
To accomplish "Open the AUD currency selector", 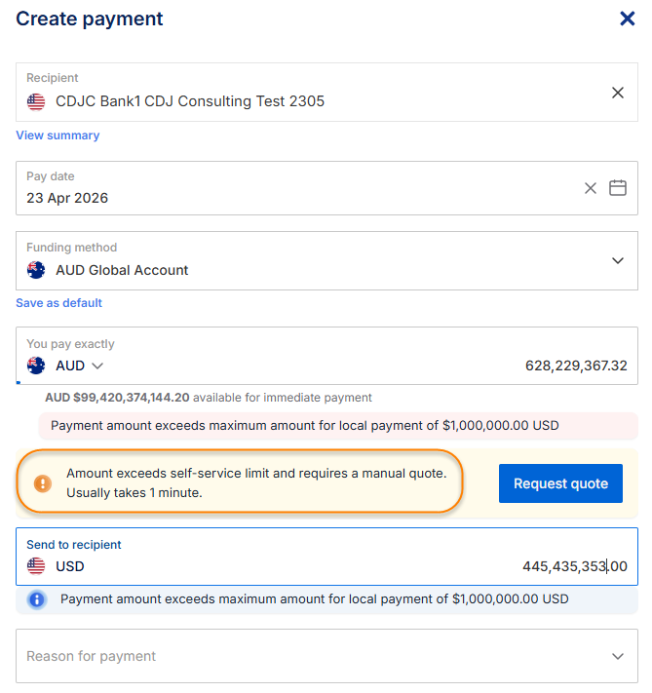I will (78, 366).
